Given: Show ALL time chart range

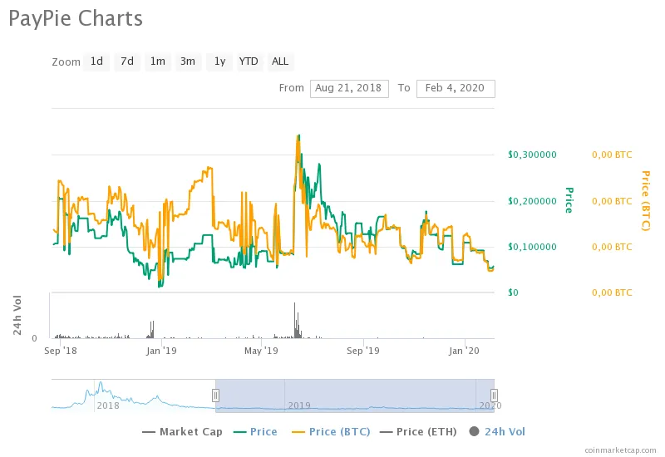Looking at the screenshot, I should [x=280, y=61].
